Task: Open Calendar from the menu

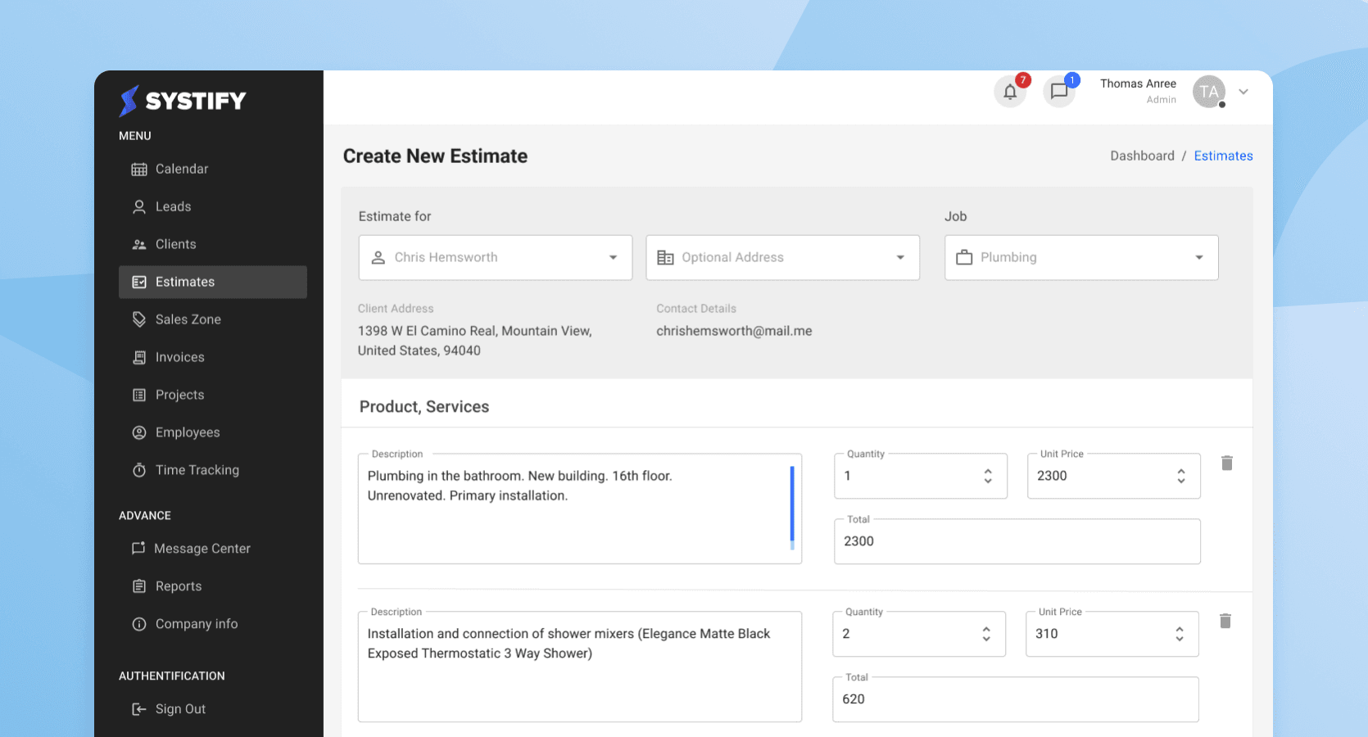Action: 182,169
